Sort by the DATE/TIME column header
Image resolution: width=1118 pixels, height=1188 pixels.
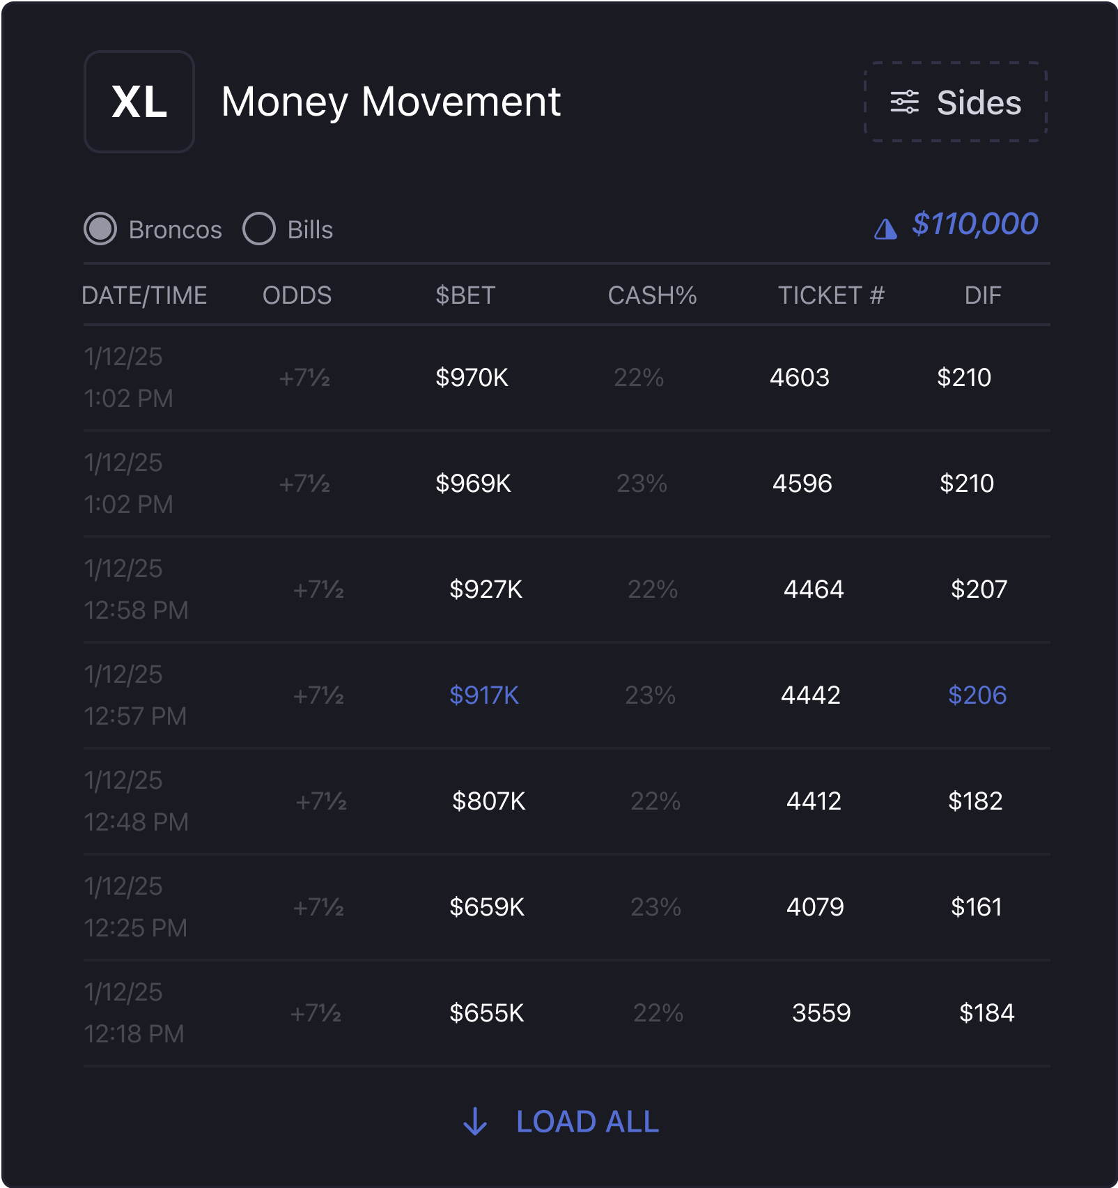pos(144,295)
